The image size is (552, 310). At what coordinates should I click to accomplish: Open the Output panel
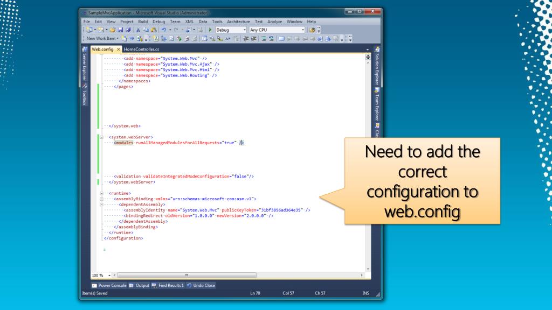[139, 285]
